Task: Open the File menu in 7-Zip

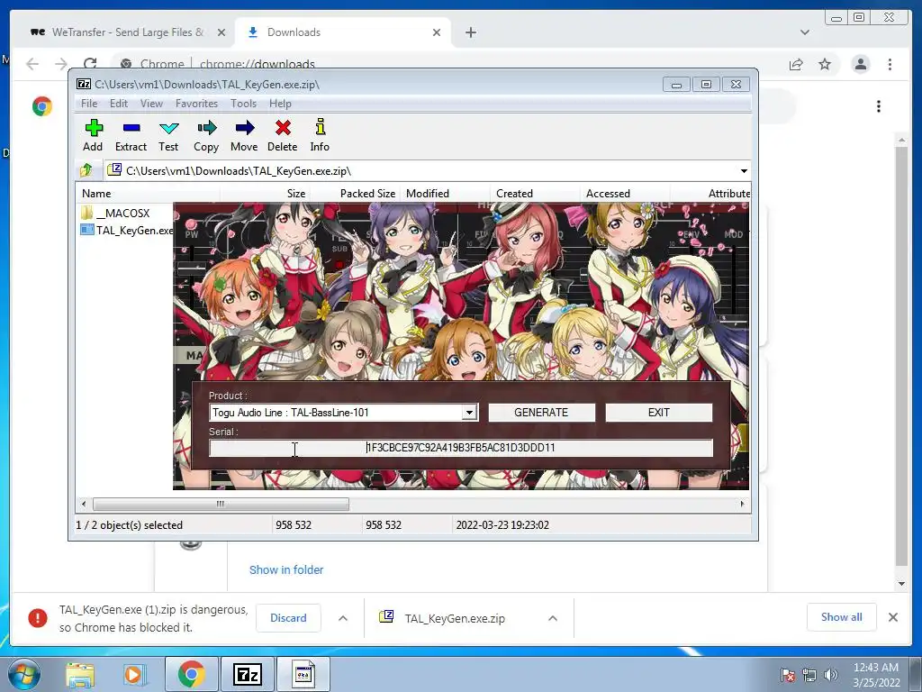Action: tap(89, 104)
